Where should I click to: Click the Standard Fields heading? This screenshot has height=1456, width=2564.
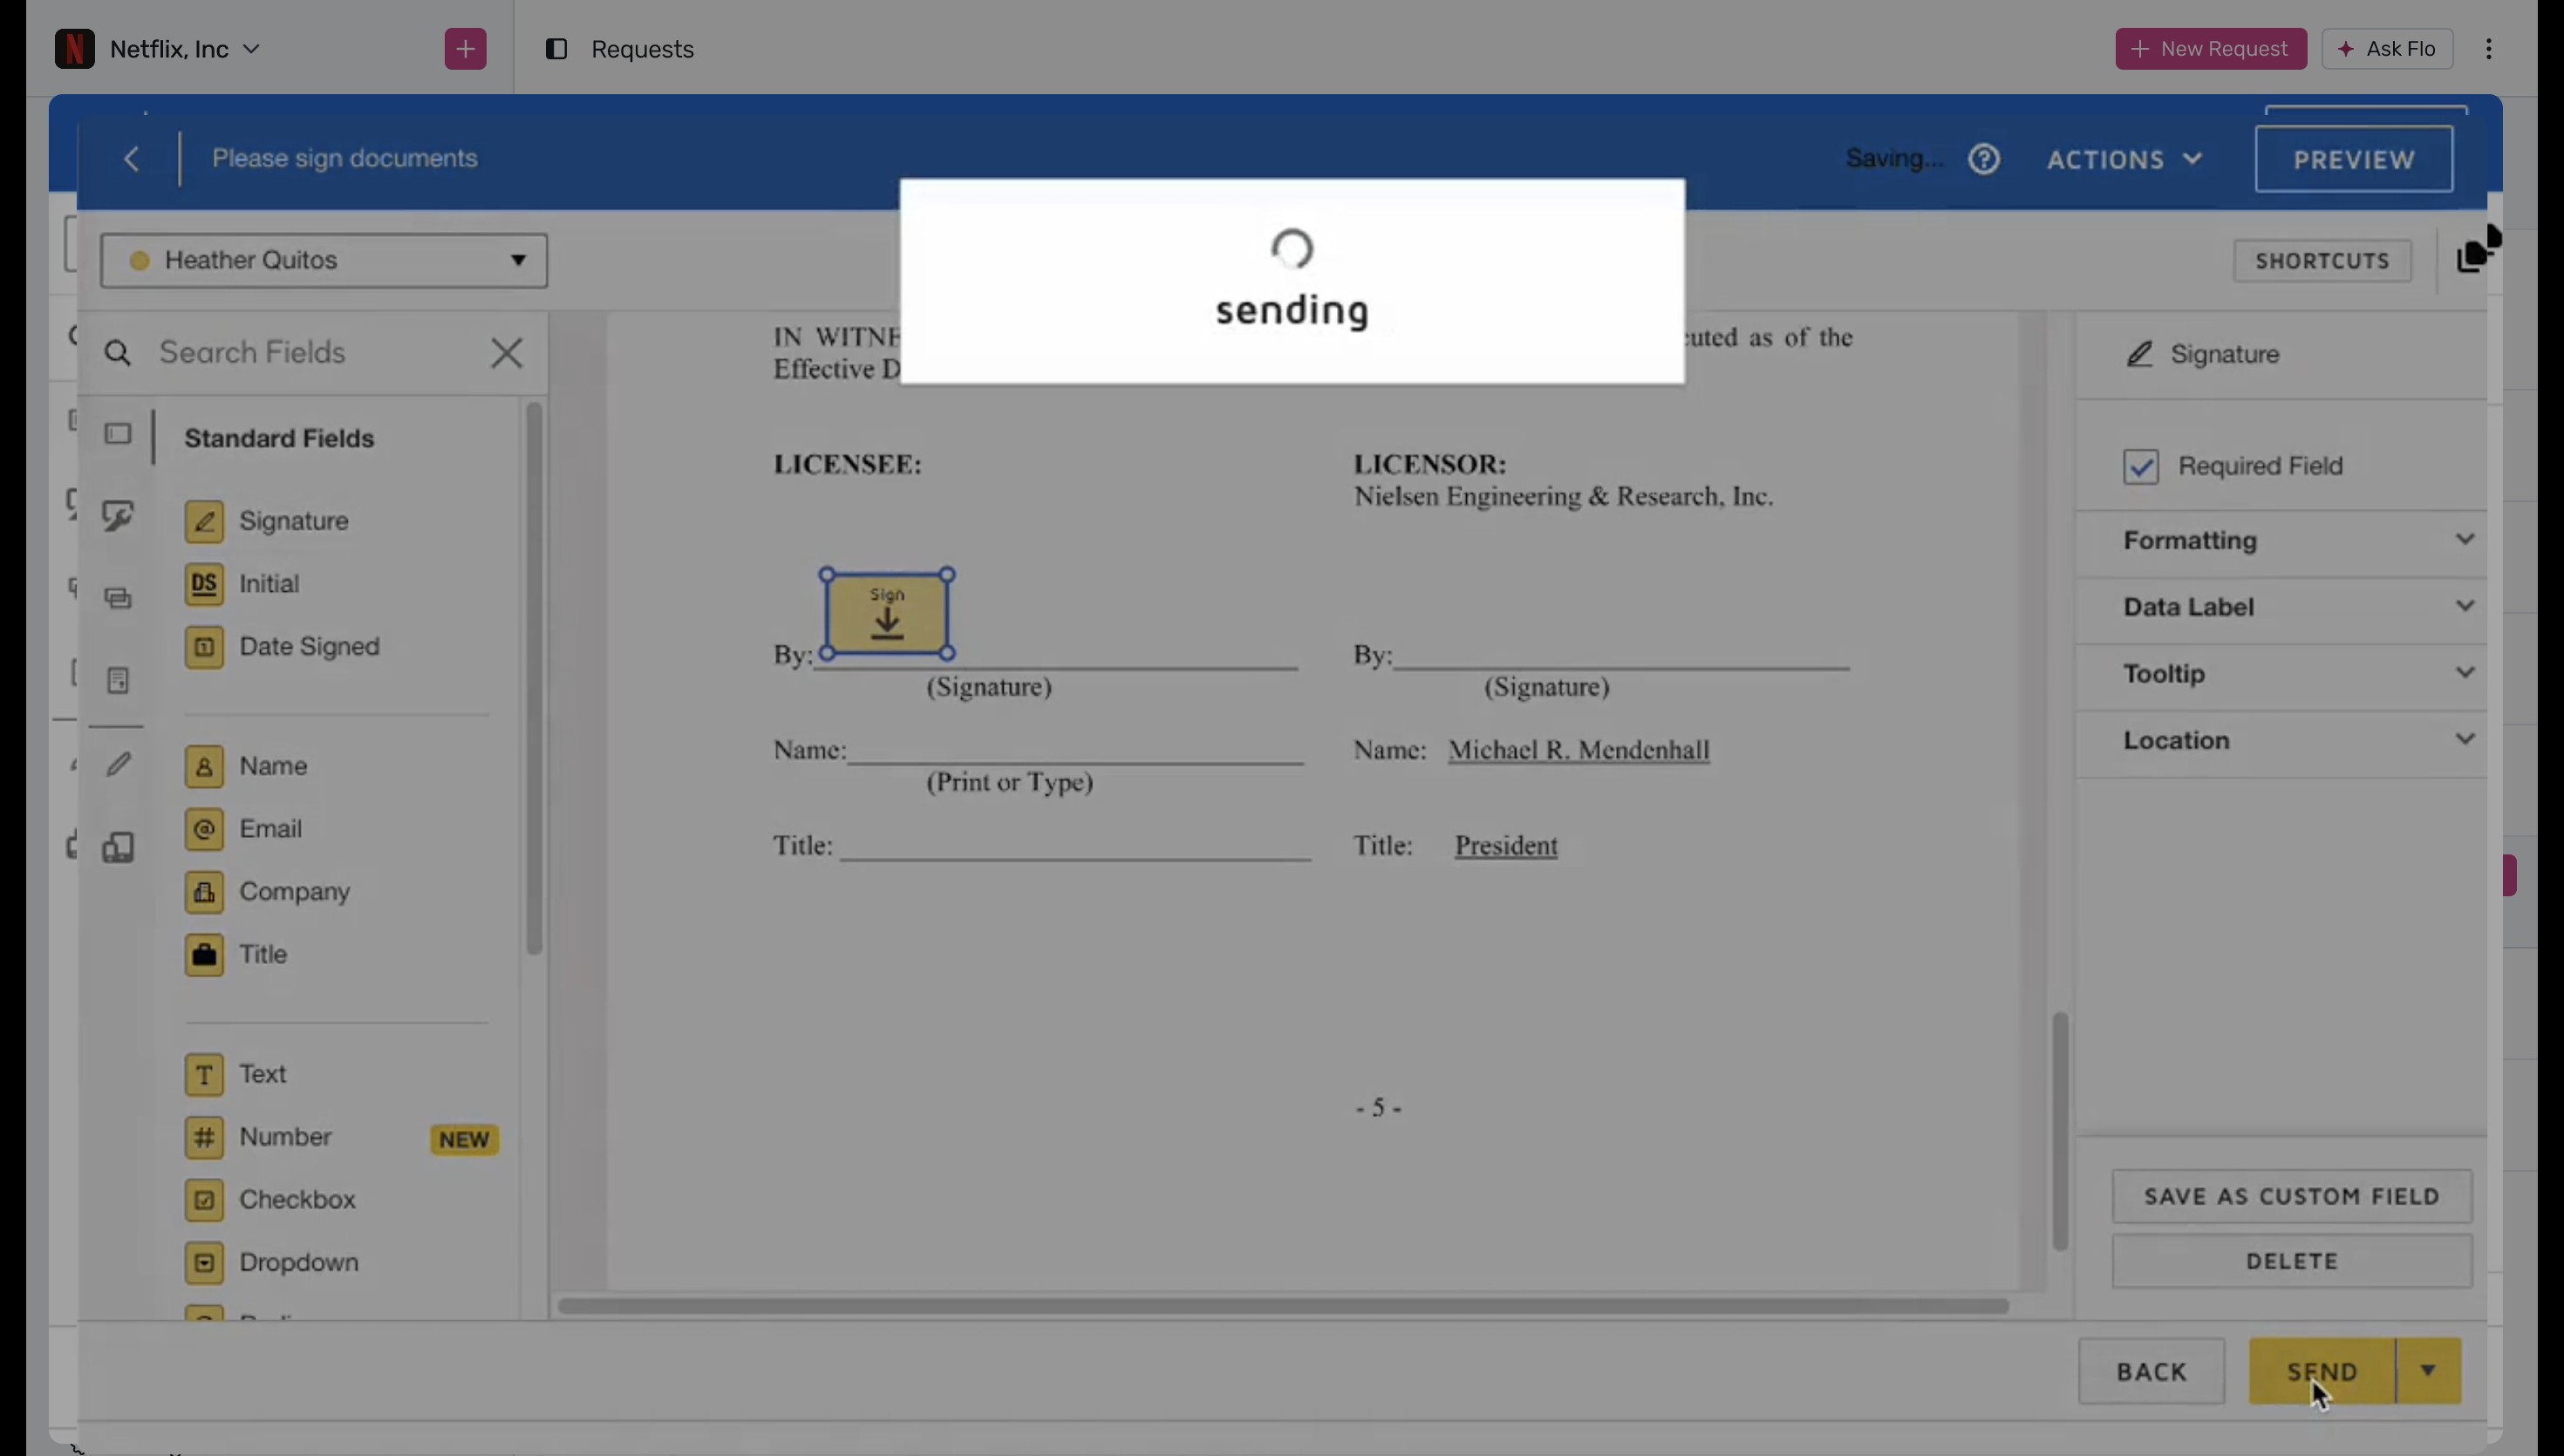click(279, 439)
